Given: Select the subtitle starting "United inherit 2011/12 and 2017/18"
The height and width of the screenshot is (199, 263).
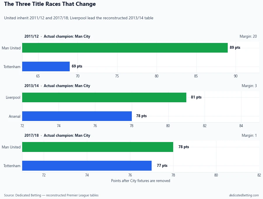Looking at the screenshot, I should pos(79,18).
